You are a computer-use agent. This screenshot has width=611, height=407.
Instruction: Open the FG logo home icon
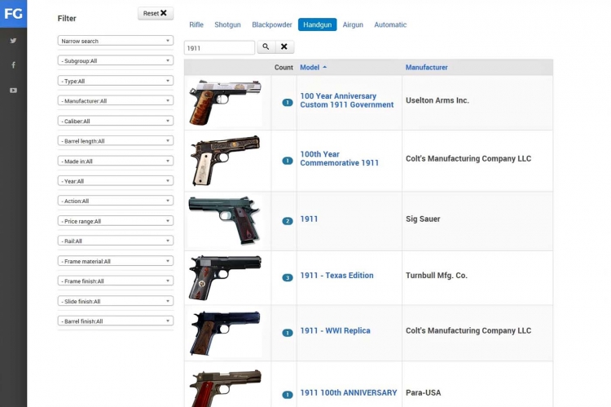click(13, 14)
